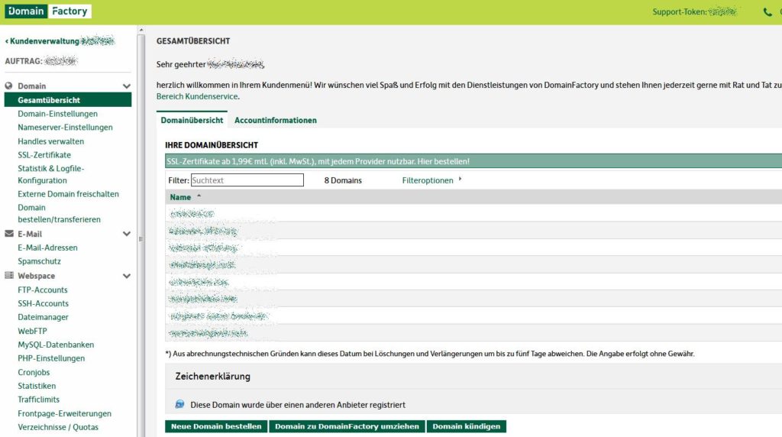Open WebFTP
Viewport: 782px width, 437px height.
pyautogui.click(x=32, y=331)
